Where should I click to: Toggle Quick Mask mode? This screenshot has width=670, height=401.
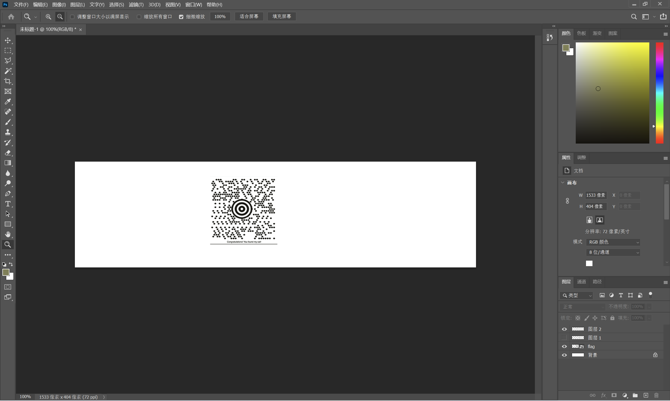pyautogui.click(x=8, y=287)
